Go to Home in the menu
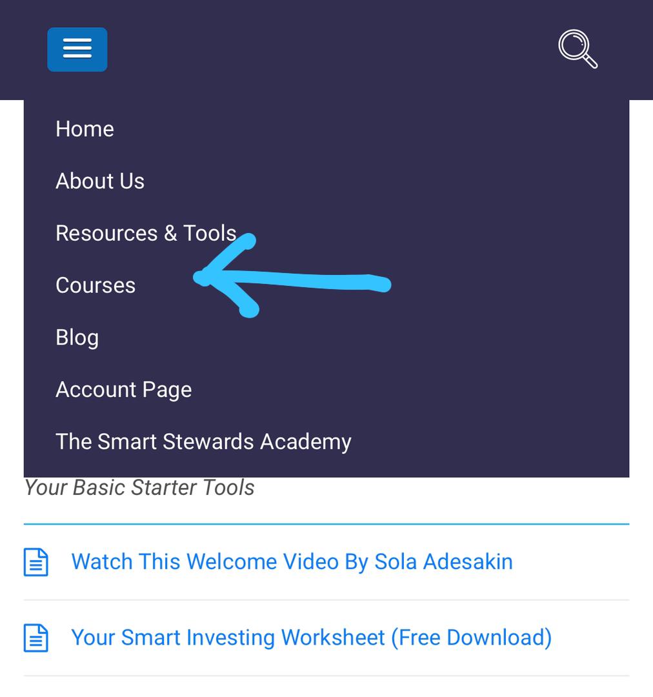The width and height of the screenshot is (653, 697). [85, 129]
